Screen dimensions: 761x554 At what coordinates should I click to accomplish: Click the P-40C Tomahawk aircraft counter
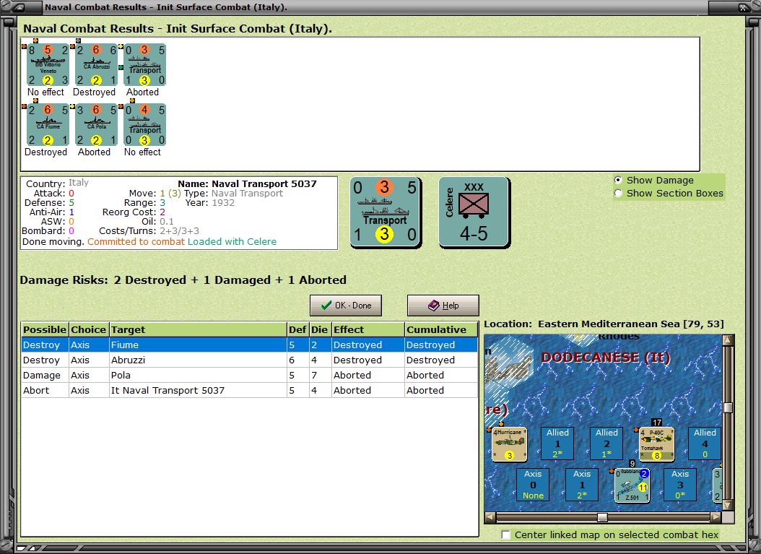tap(656, 443)
